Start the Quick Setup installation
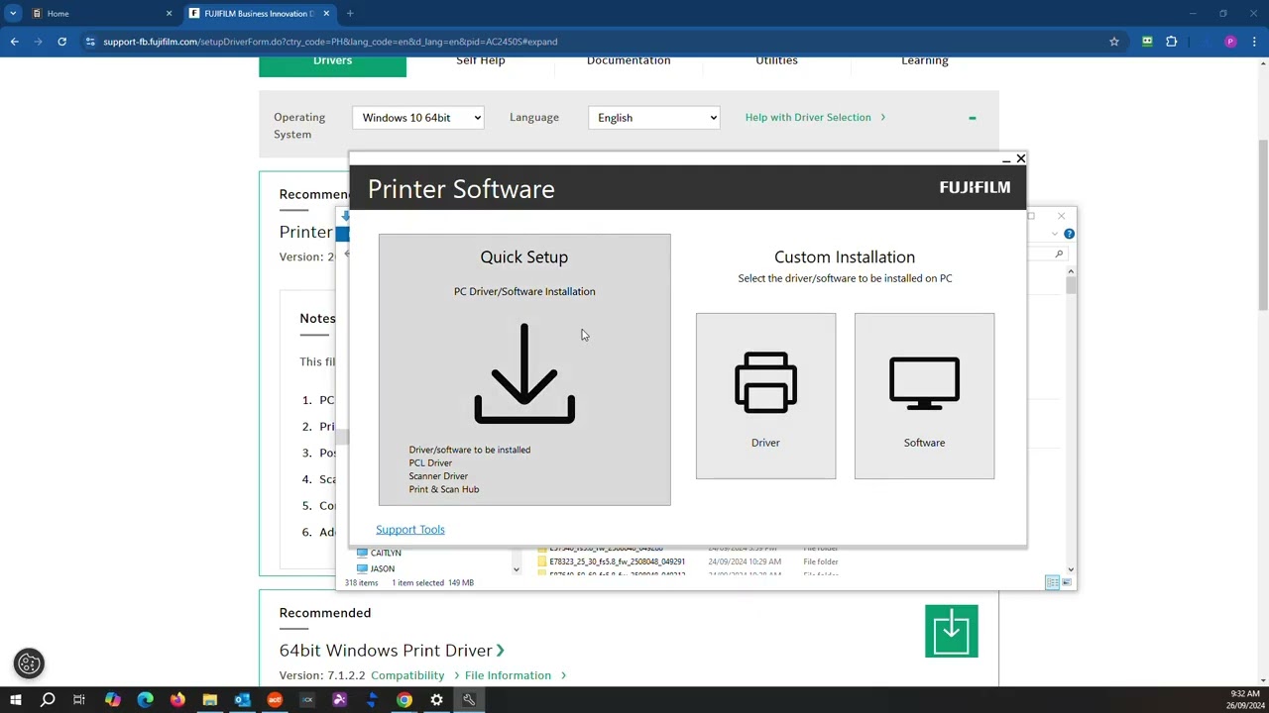The height and width of the screenshot is (713, 1269). (x=523, y=370)
